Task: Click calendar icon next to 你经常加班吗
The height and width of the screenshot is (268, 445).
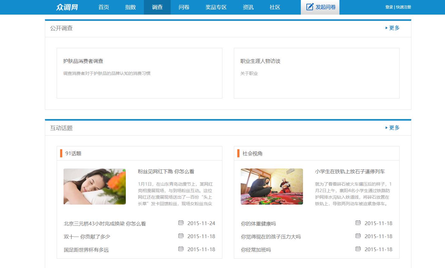Action: (x=358, y=249)
